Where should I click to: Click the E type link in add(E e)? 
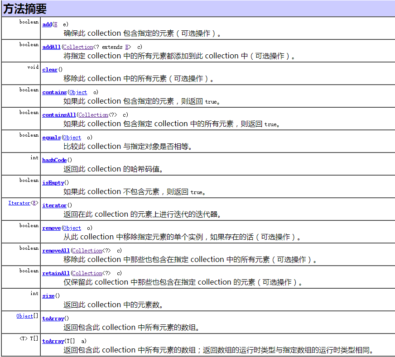56,24
